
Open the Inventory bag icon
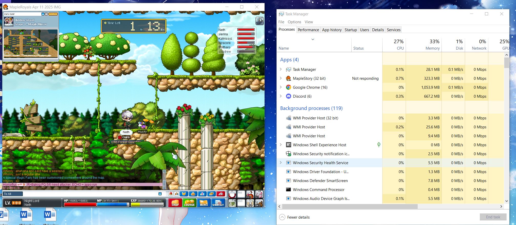tap(193, 194)
